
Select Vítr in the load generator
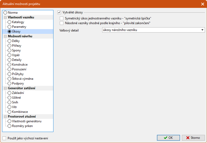point(15,107)
